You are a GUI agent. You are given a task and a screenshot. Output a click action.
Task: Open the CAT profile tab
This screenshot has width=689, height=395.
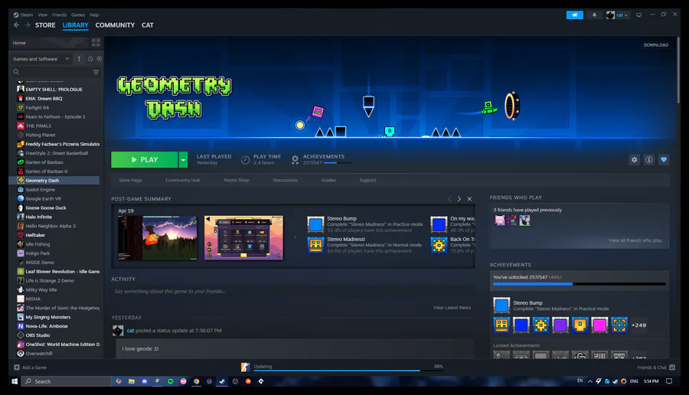[148, 25]
